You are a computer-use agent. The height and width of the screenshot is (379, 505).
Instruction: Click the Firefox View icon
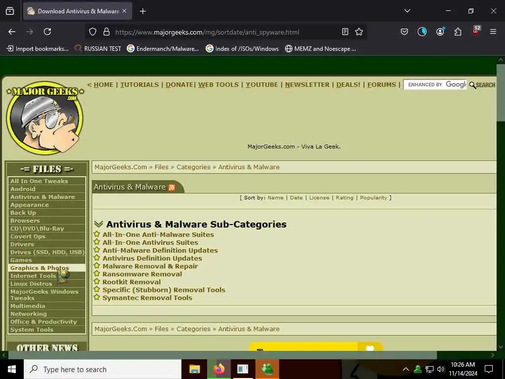[x=10, y=11]
